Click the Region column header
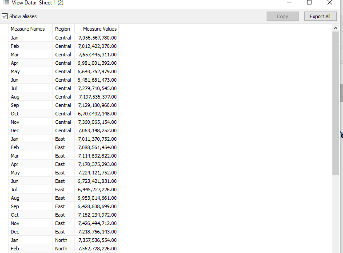 63,29
